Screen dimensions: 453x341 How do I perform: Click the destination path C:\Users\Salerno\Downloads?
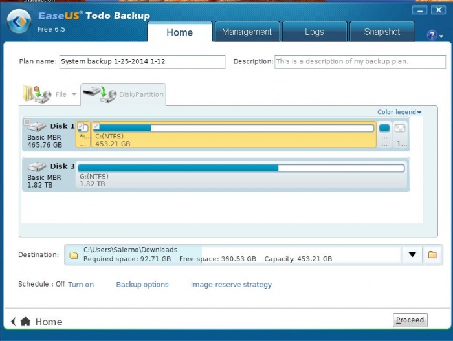tap(130, 250)
